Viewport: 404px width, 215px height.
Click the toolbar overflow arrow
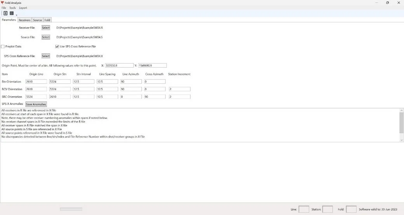pos(17,15)
